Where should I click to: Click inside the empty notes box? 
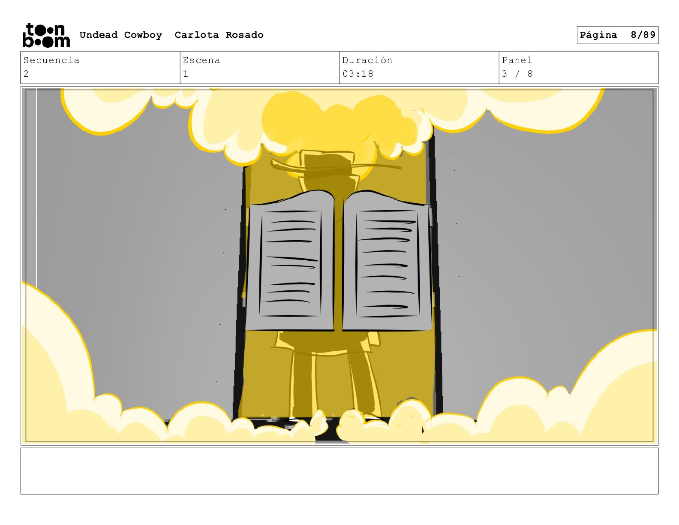click(339, 471)
